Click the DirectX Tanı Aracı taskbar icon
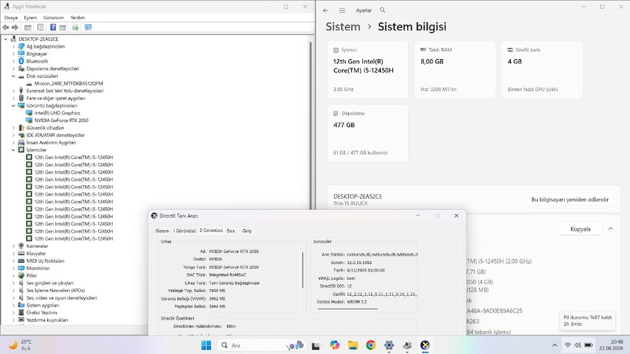 click(425, 345)
